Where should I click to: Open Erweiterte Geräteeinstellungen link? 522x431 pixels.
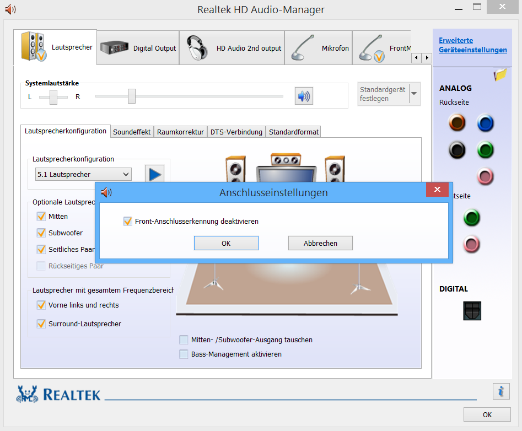tap(473, 45)
